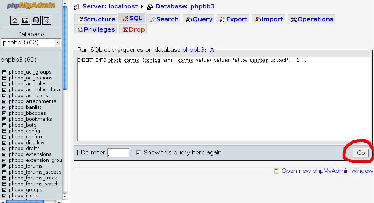Click the SQL help question mark icon

click(212, 50)
